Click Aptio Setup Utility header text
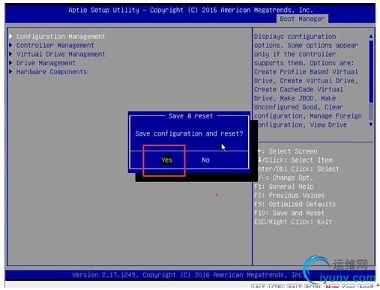380x290 pixels. (190, 10)
